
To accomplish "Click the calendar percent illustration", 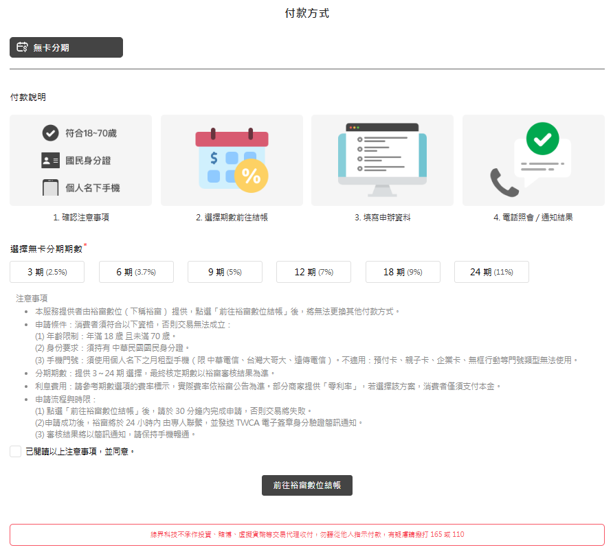I will 231,160.
